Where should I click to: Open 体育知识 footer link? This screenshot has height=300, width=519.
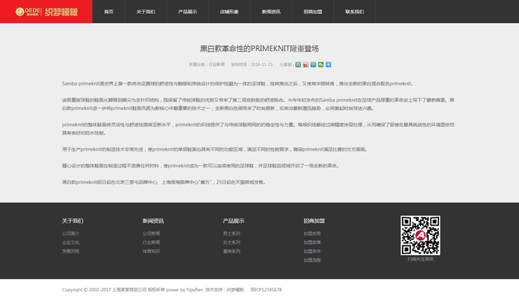click(x=151, y=251)
